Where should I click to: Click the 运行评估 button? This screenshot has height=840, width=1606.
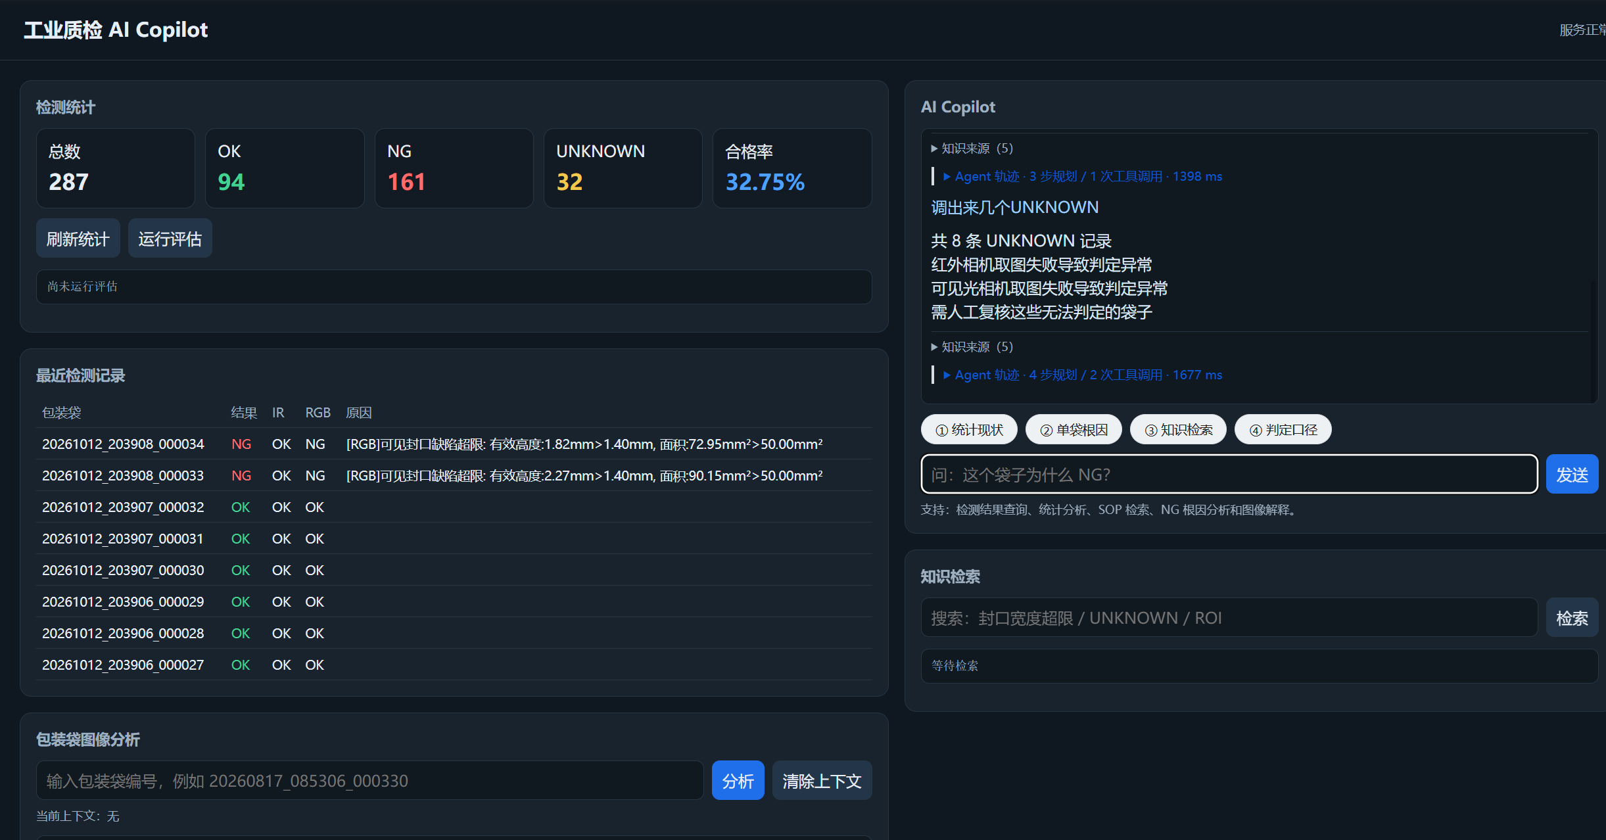170,239
